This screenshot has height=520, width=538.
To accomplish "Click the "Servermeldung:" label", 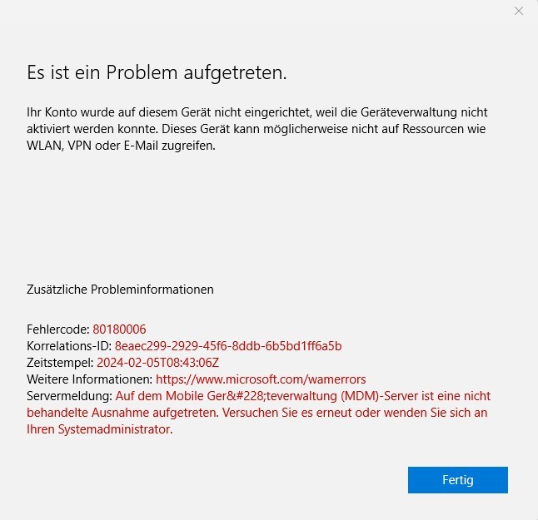I will pyautogui.click(x=70, y=396).
